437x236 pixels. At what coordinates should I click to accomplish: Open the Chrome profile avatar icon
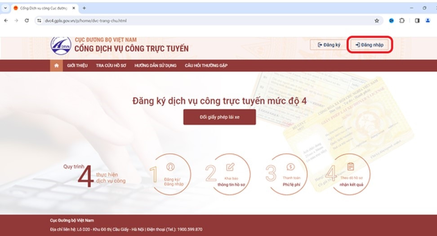click(x=428, y=21)
